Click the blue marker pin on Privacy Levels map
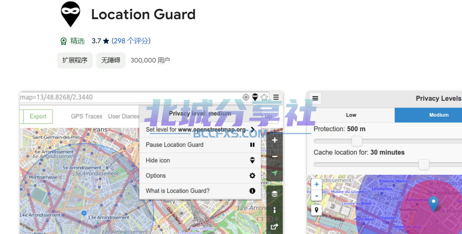 coord(433,204)
